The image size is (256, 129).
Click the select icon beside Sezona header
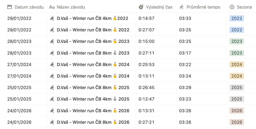[232, 7]
